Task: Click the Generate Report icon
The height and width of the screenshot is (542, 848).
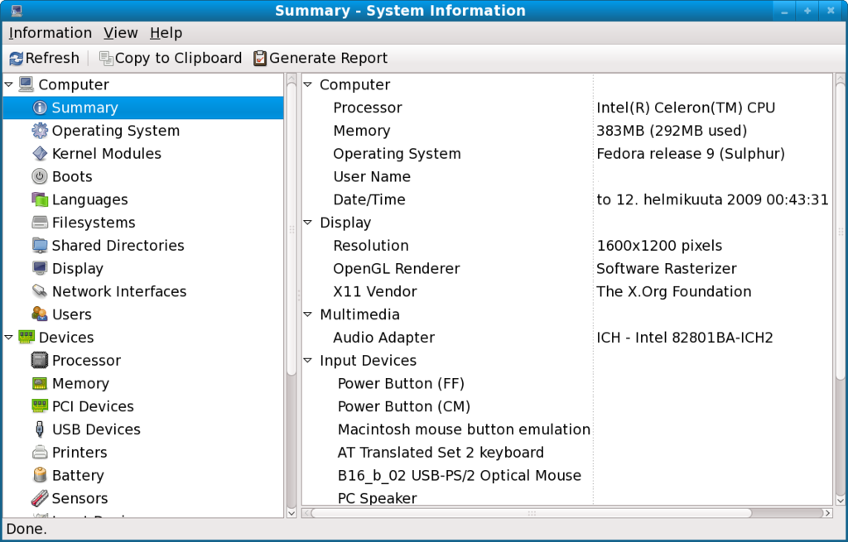Action: [260, 59]
